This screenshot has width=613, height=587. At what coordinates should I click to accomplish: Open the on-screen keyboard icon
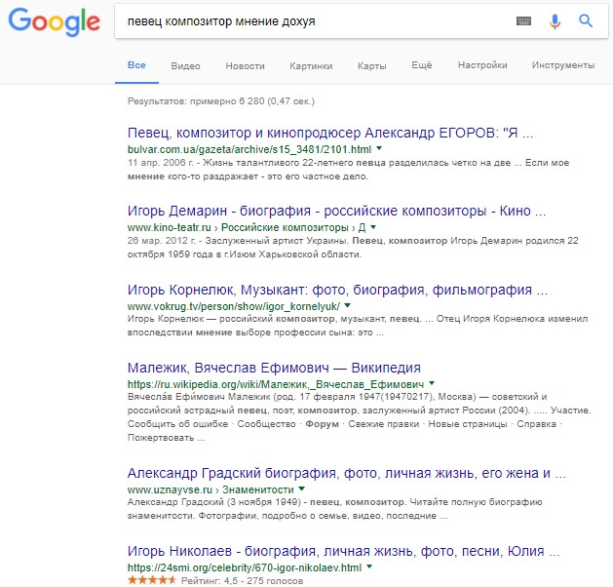[x=523, y=20]
